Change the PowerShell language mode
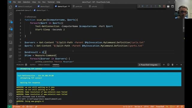This screenshot has width=192, height=108. pos(160,106)
